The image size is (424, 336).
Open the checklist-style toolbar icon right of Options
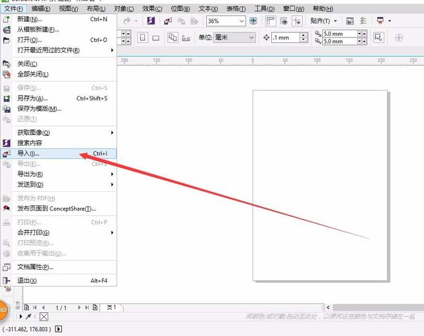[363, 21]
